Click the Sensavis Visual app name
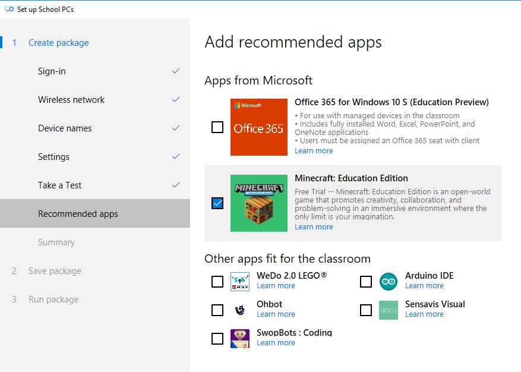Viewport: 521px width, 372px height. 435,304
